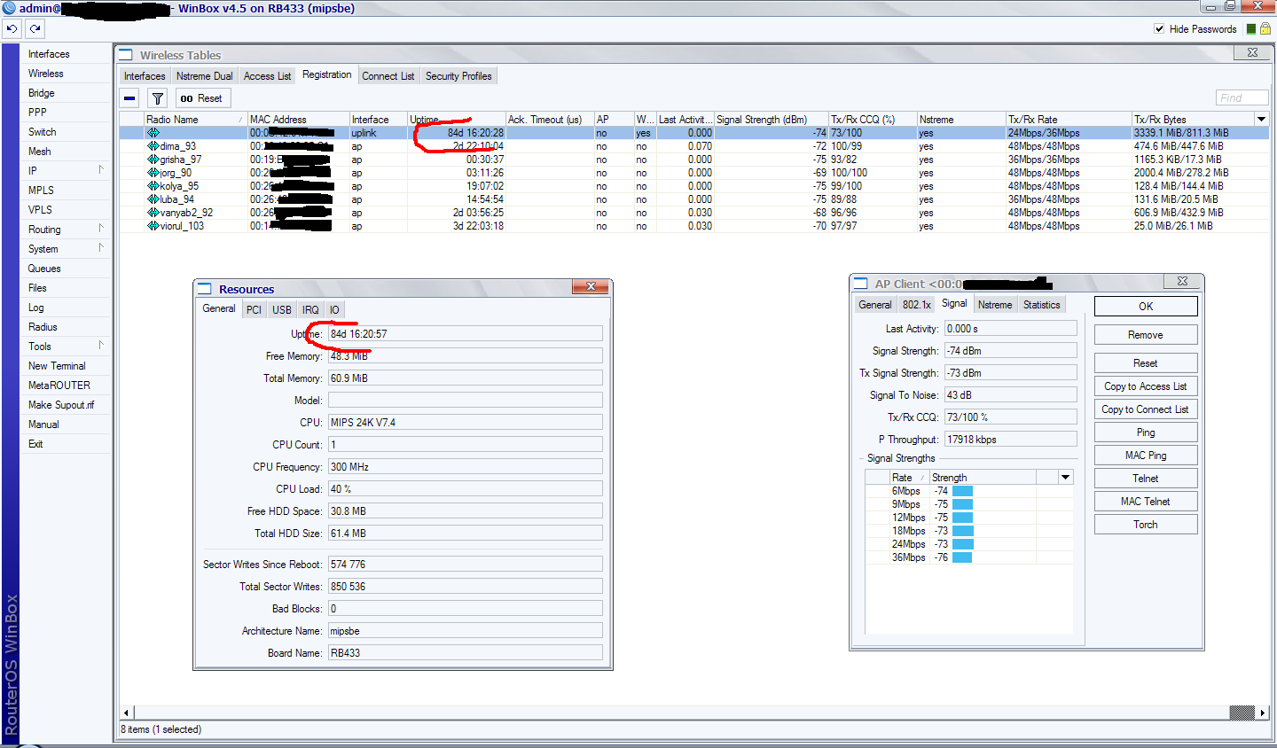The height and width of the screenshot is (748, 1277).
Task: Click the blue minus remove button
Action: coord(129,98)
